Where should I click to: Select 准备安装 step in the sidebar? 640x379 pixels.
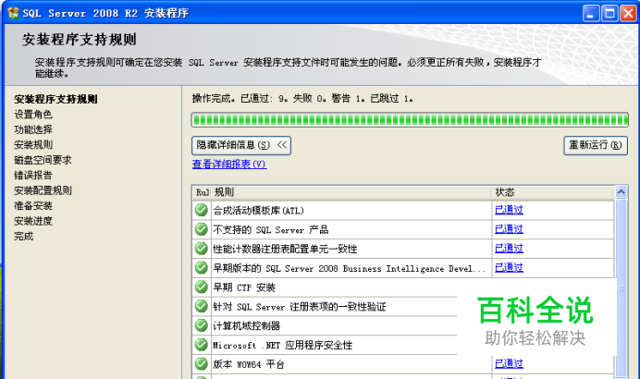[33, 205]
